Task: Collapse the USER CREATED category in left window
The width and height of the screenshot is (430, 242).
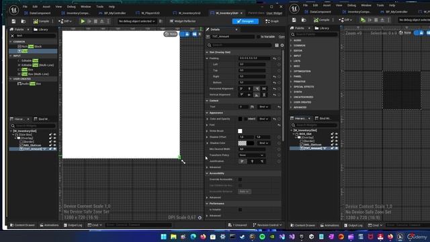Action: tap(11, 79)
